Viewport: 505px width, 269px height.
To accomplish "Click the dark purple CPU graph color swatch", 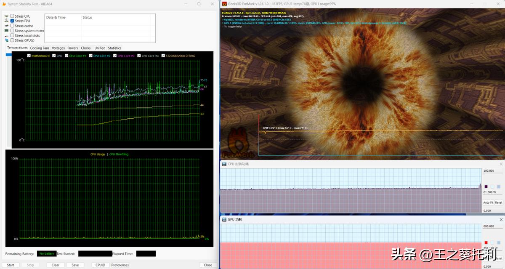I will [486, 186].
